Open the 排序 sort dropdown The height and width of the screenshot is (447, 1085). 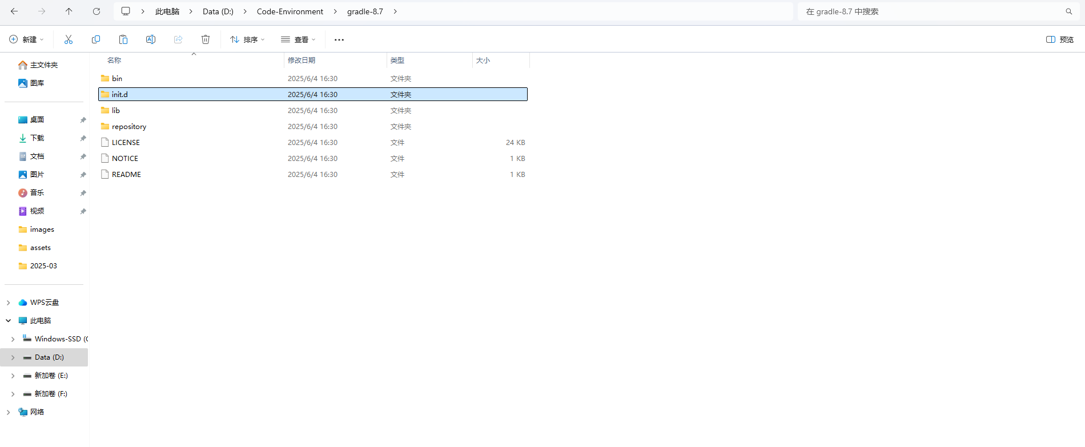[x=247, y=39]
